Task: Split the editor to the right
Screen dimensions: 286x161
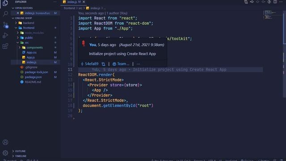Action: click(x=275, y=2)
